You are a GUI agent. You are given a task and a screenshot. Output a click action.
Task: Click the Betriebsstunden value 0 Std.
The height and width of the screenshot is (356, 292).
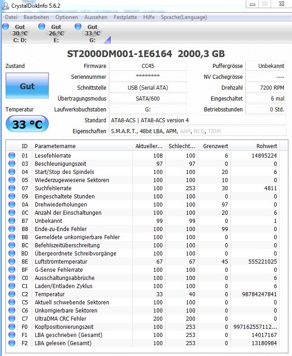(x=266, y=110)
